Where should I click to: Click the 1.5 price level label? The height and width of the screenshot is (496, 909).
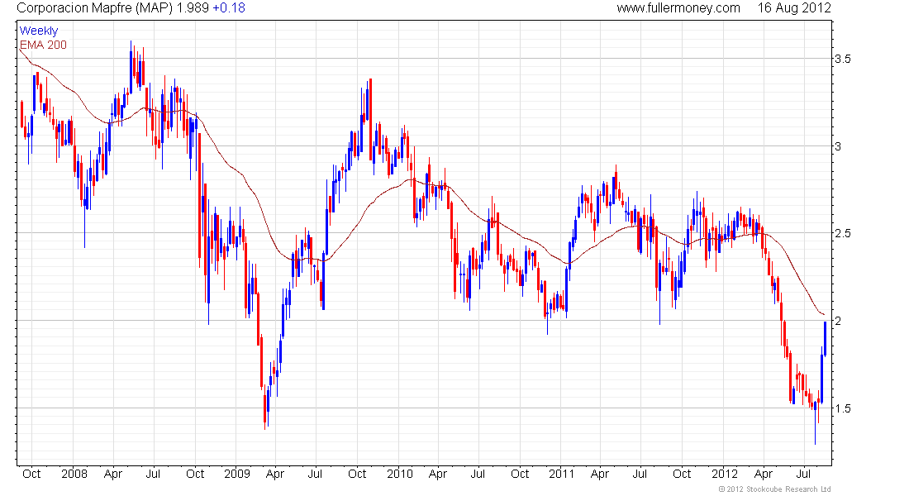coord(842,408)
